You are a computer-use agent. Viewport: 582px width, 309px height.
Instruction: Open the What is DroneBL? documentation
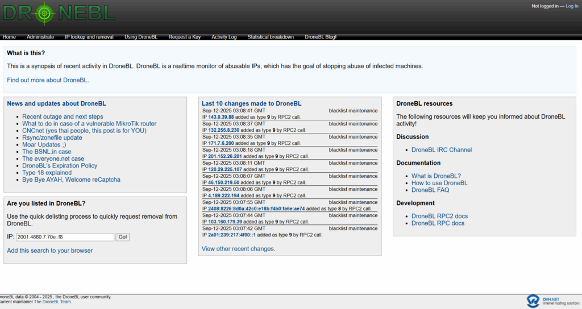(436, 176)
